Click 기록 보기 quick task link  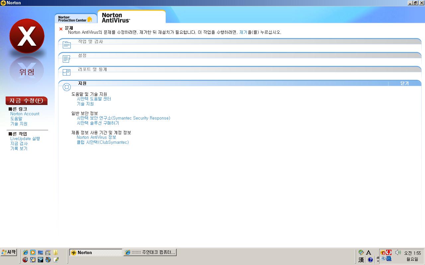[19, 148]
